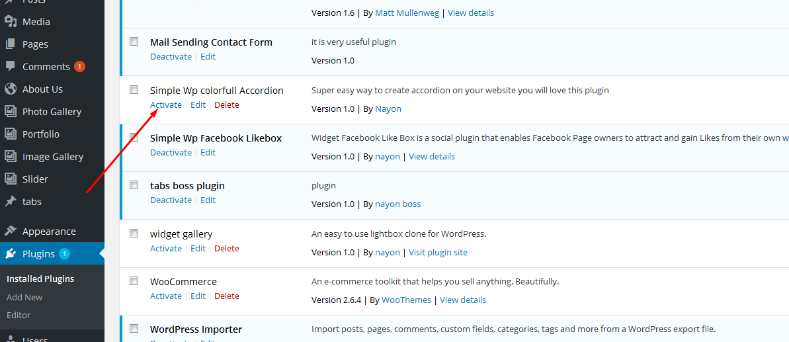
Task: View details of Matt Mullenweg's plugin
Action: [471, 13]
